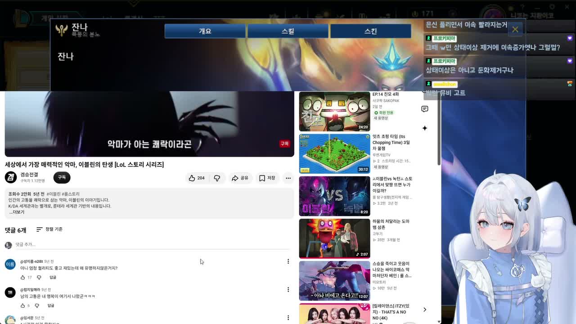Open the #이블린 hashtag
The image size is (576, 324).
(x=54, y=194)
